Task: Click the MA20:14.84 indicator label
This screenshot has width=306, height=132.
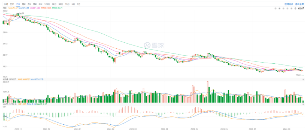Action: point(35,8)
